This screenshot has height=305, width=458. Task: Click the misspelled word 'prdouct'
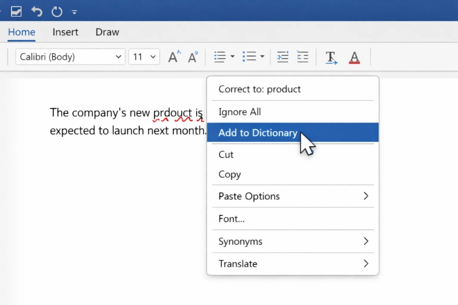[x=172, y=113]
